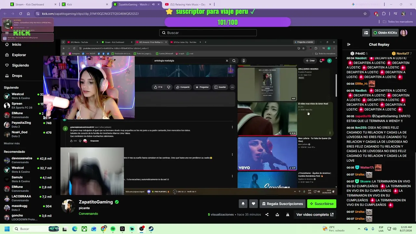Follow channel with the heart icon
The image size is (416, 234).
(253, 204)
